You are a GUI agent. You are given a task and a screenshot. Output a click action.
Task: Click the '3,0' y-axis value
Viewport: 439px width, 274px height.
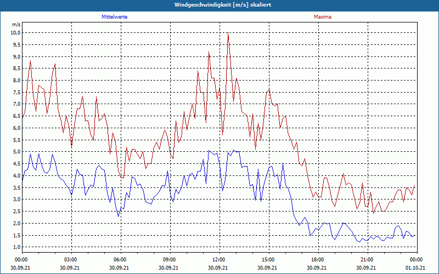(x=17, y=199)
